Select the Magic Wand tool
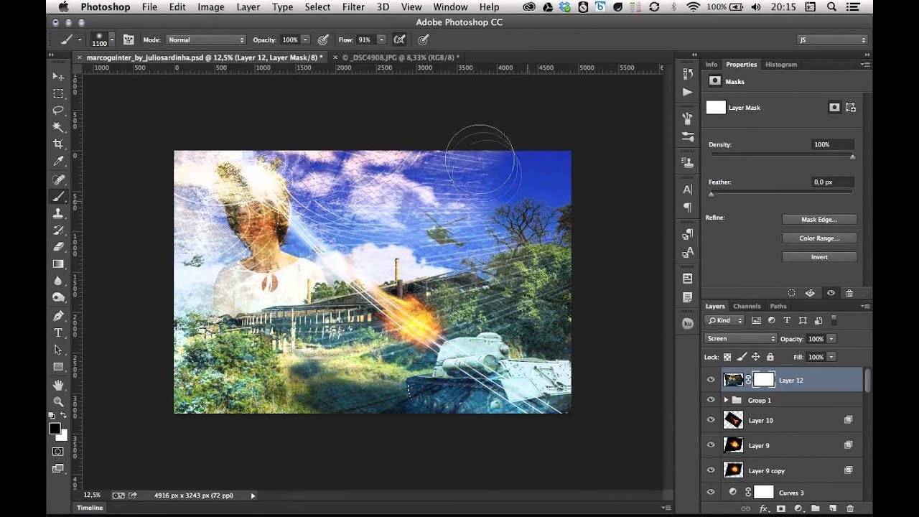919x517 pixels. tap(58, 127)
